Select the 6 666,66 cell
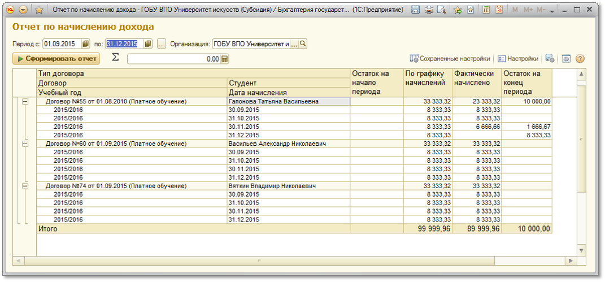This screenshot has width=605, height=282. [477, 127]
